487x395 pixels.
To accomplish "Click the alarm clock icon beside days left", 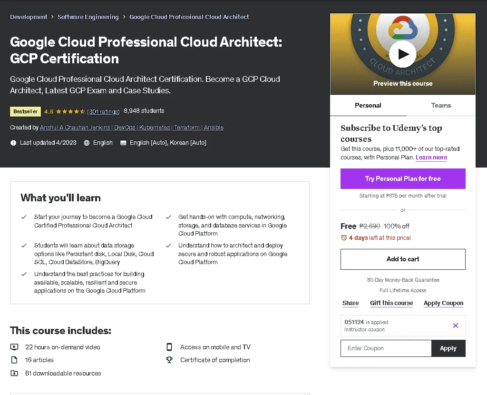I will tap(343, 238).
